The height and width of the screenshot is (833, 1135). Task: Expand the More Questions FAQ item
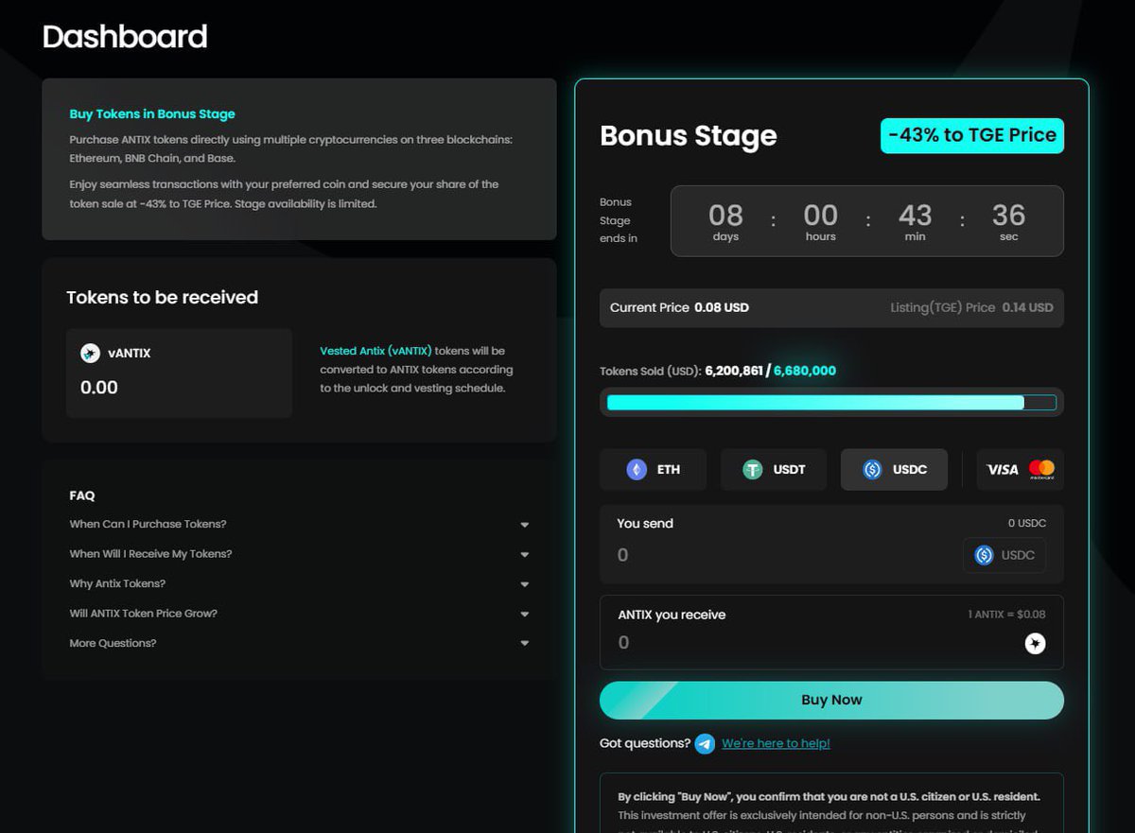(299, 643)
